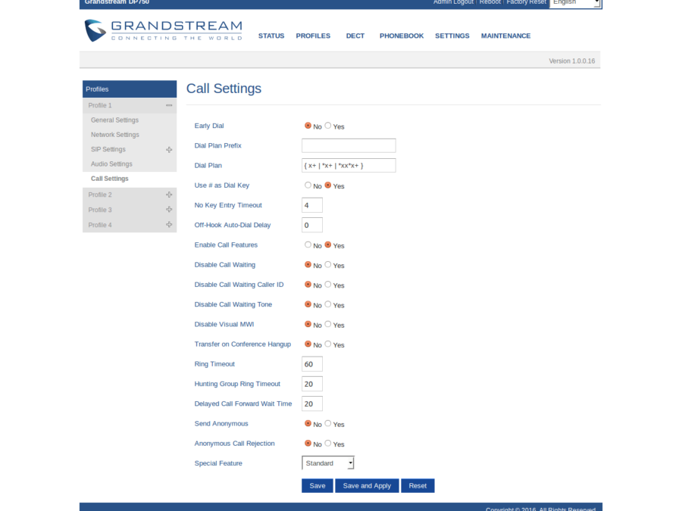Image resolution: width=682 pixels, height=511 pixels.
Task: Open the MAINTENANCE menu
Action: click(505, 36)
